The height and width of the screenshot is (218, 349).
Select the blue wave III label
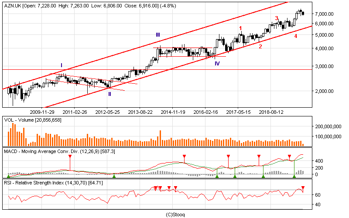coord(158,35)
